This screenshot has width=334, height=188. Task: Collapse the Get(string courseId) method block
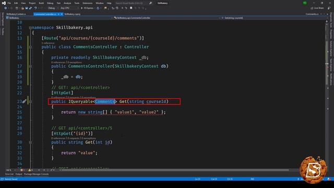[x=30, y=101]
